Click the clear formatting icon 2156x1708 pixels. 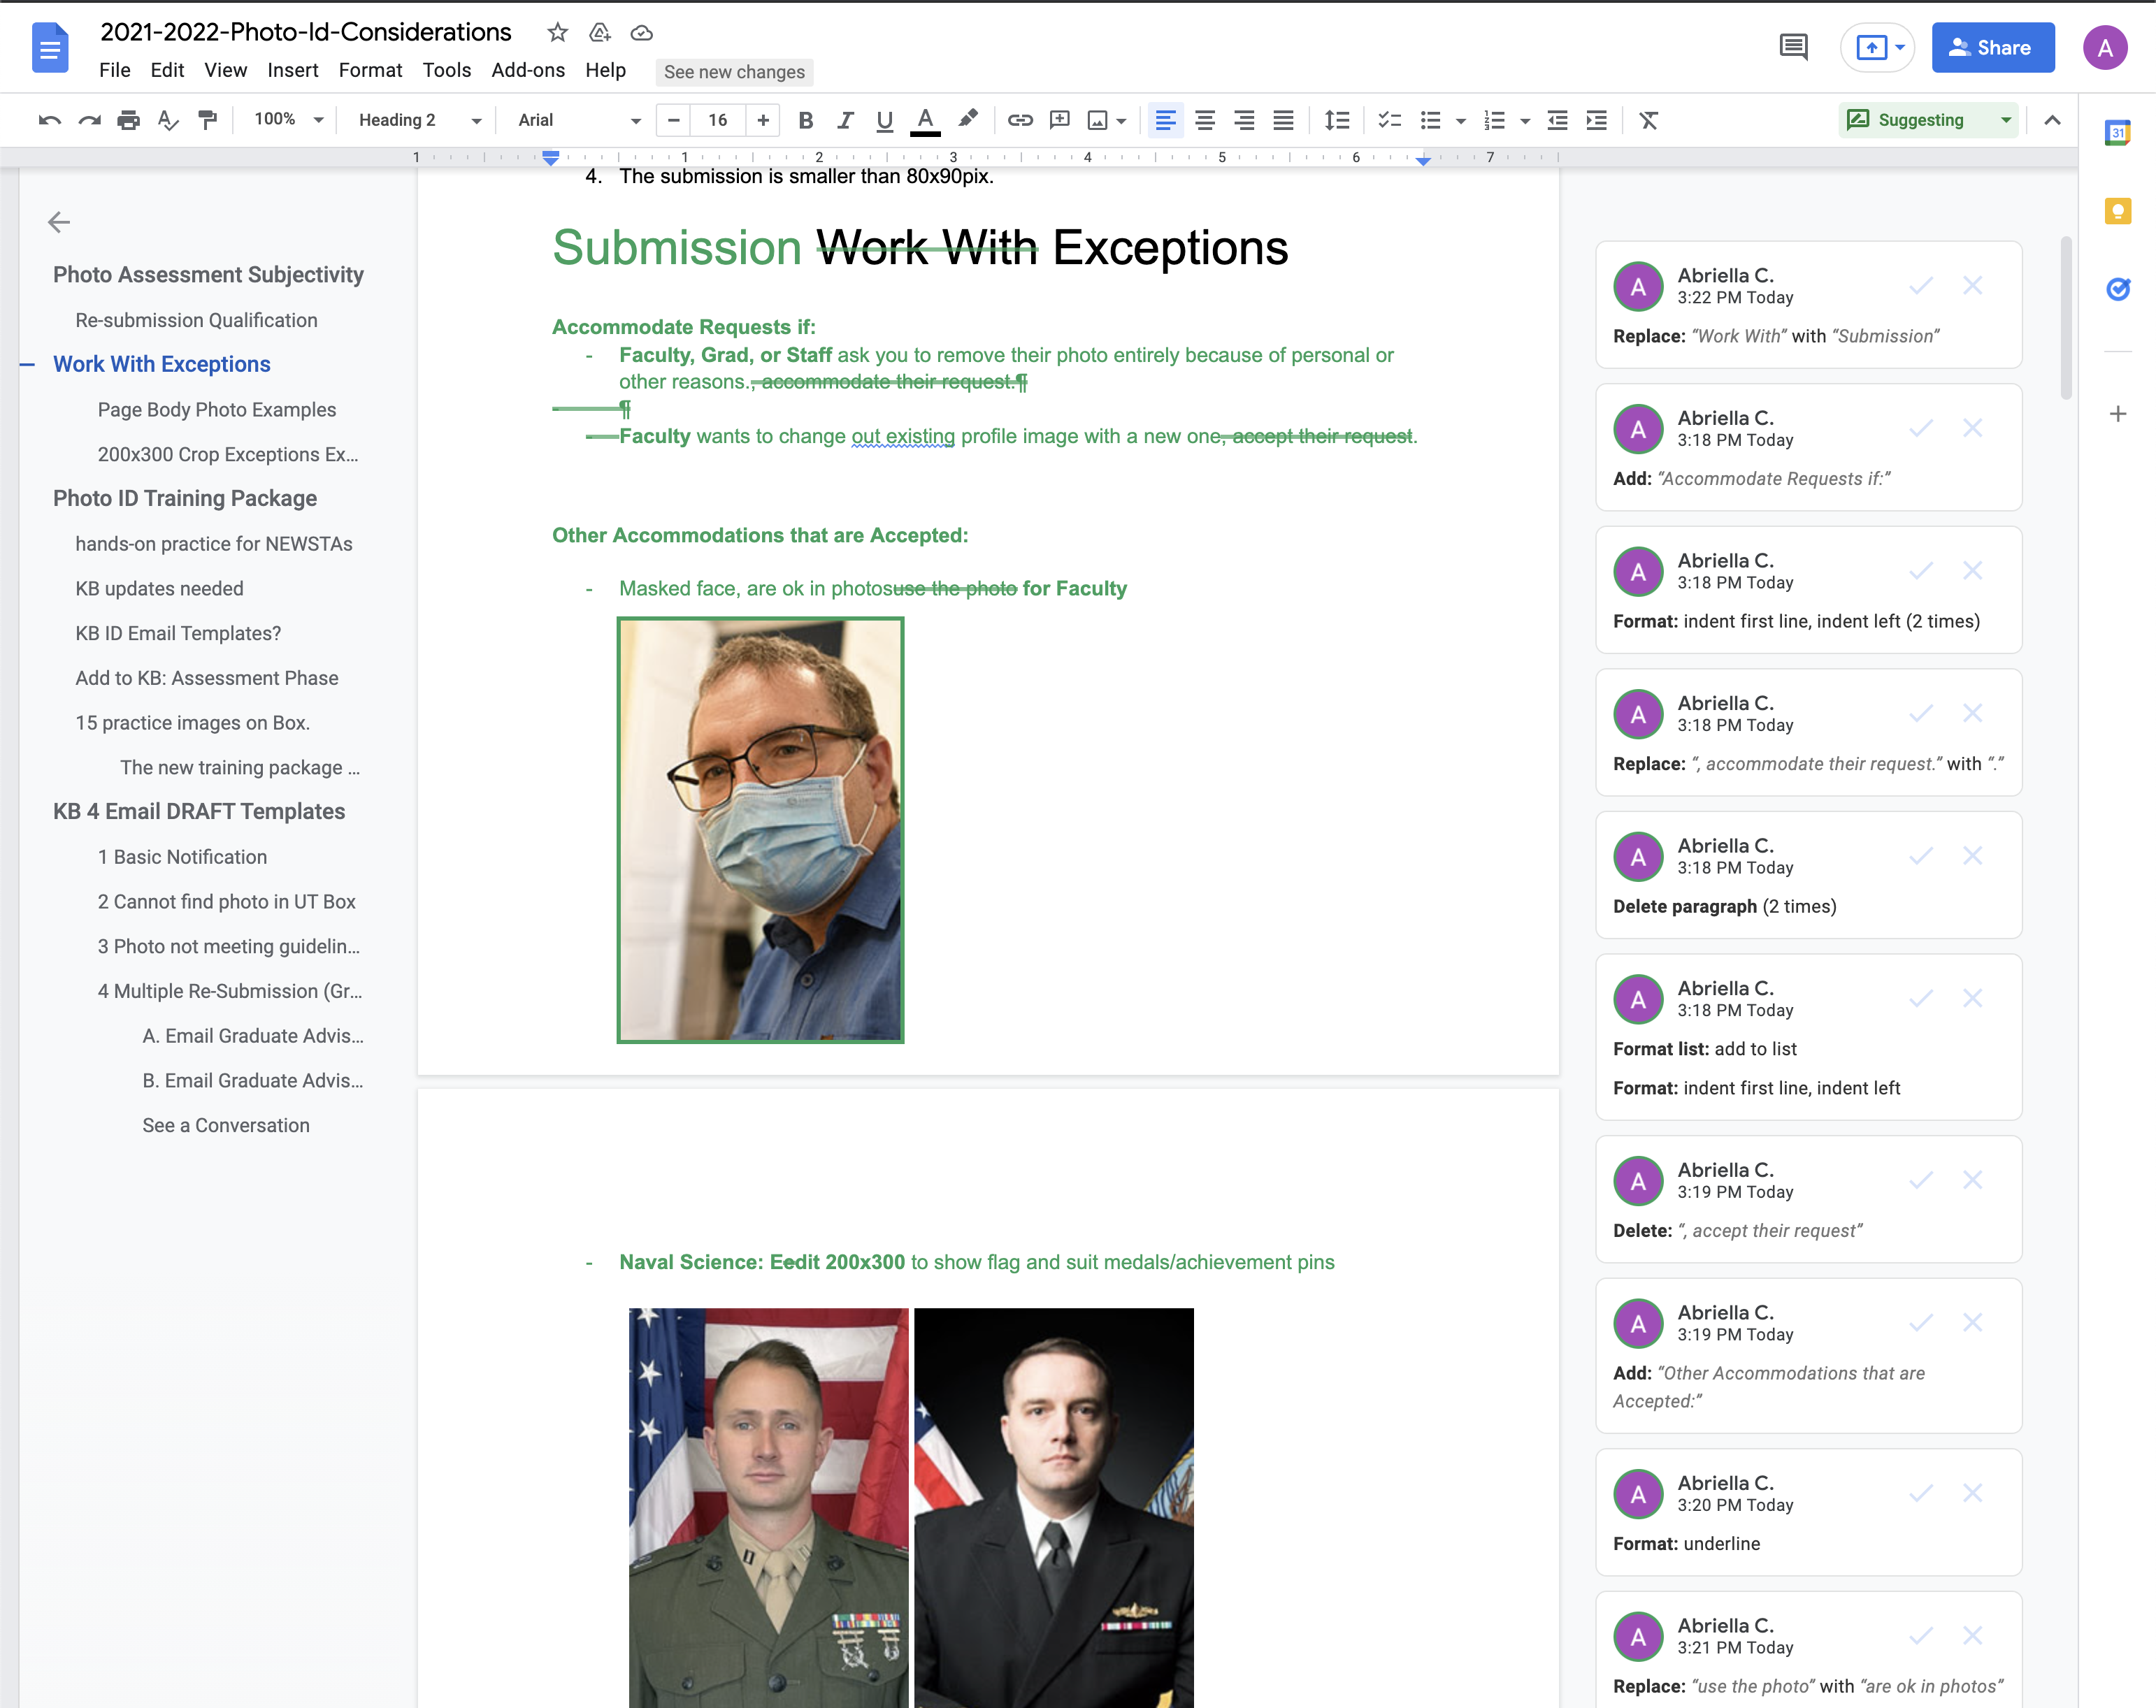(1648, 121)
